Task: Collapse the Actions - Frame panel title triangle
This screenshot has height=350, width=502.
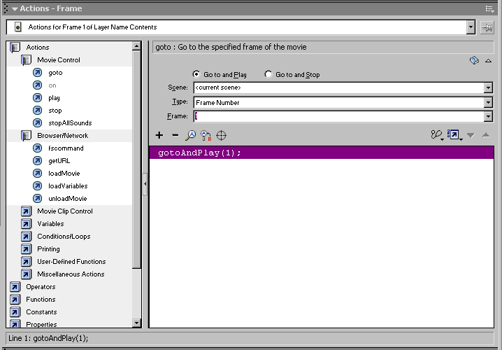Action: [15, 9]
